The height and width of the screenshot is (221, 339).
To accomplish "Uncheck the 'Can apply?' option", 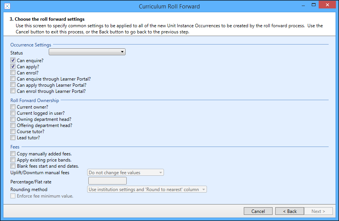I will pyautogui.click(x=13, y=66).
